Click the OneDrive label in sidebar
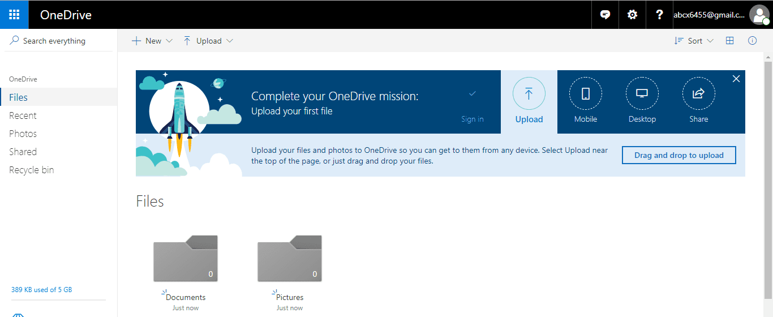The width and height of the screenshot is (773, 317). coord(23,79)
